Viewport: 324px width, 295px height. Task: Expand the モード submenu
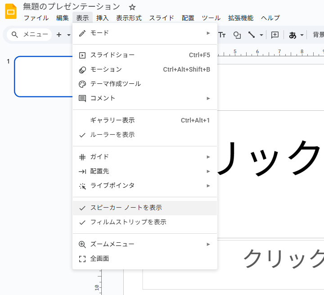click(144, 33)
